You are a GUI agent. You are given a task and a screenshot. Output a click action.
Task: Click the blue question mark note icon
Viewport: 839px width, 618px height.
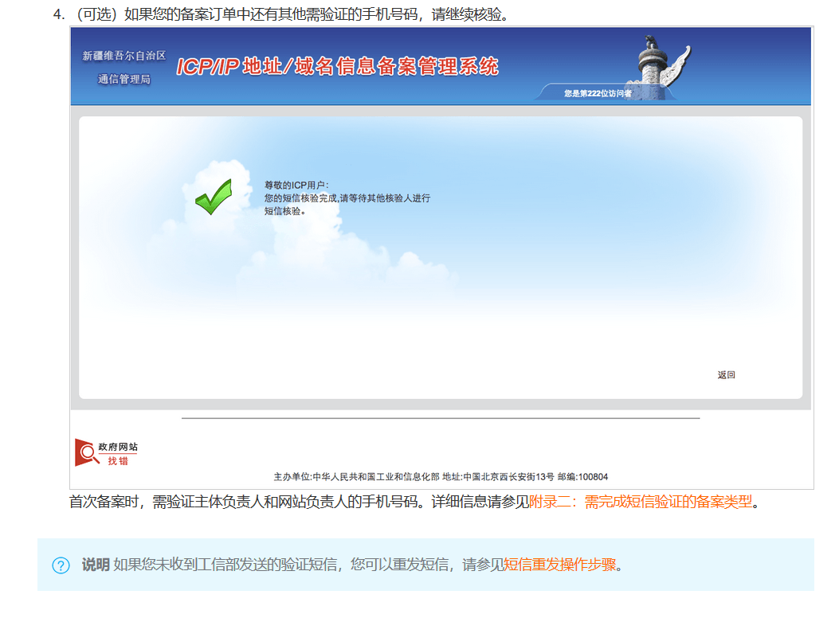coord(61,565)
